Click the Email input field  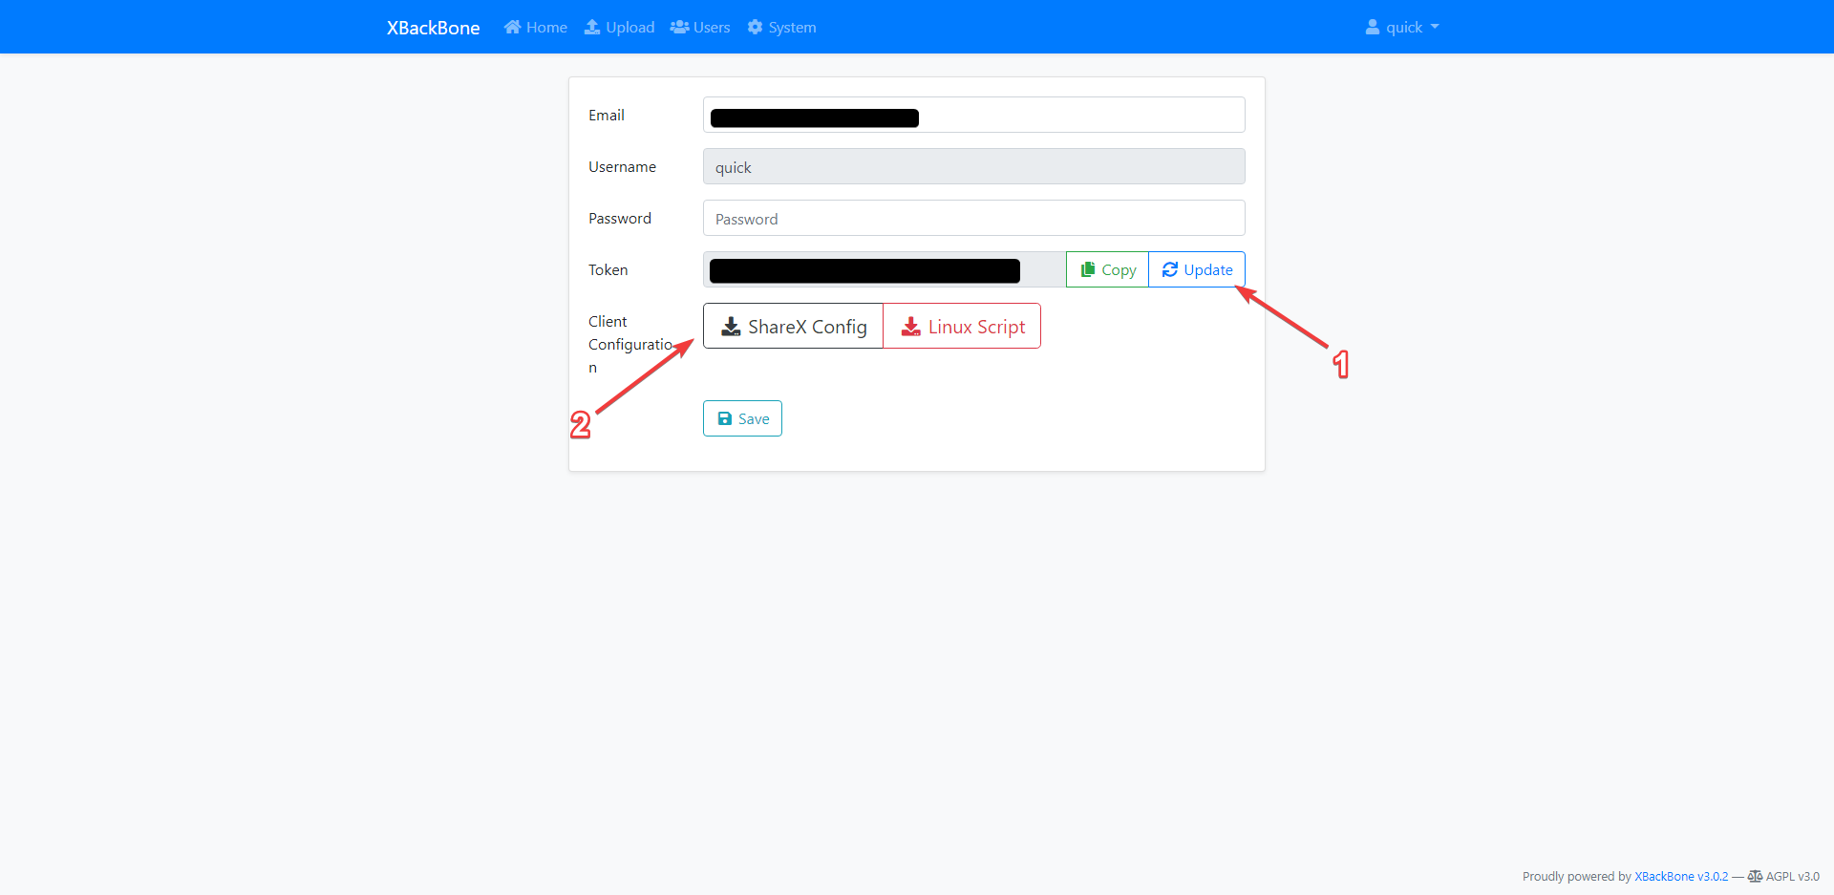click(973, 115)
